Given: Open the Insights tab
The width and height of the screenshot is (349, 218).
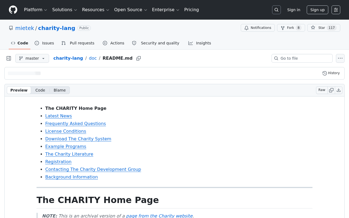Looking at the screenshot, I should pyautogui.click(x=200, y=43).
